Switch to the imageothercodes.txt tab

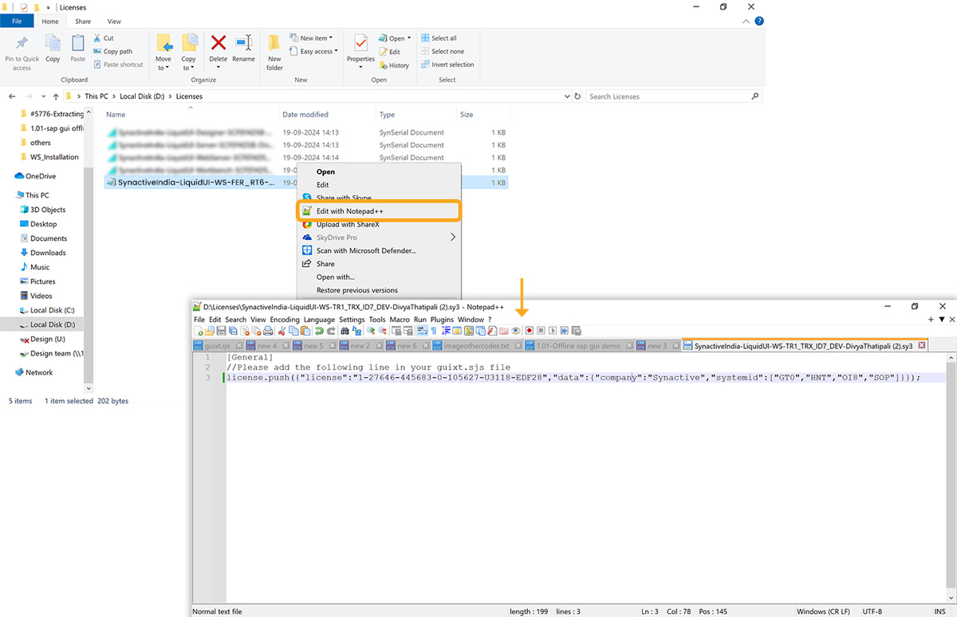tap(478, 346)
